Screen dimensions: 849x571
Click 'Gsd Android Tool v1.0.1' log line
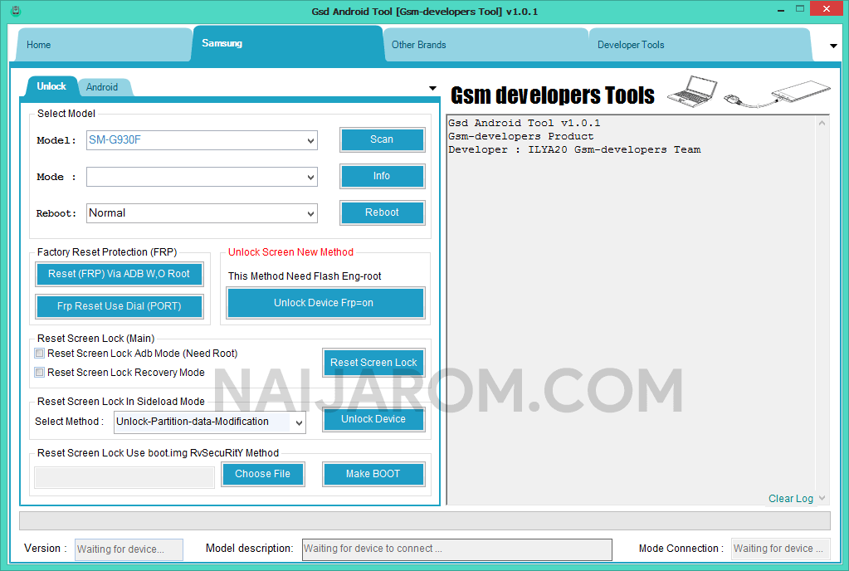525,124
